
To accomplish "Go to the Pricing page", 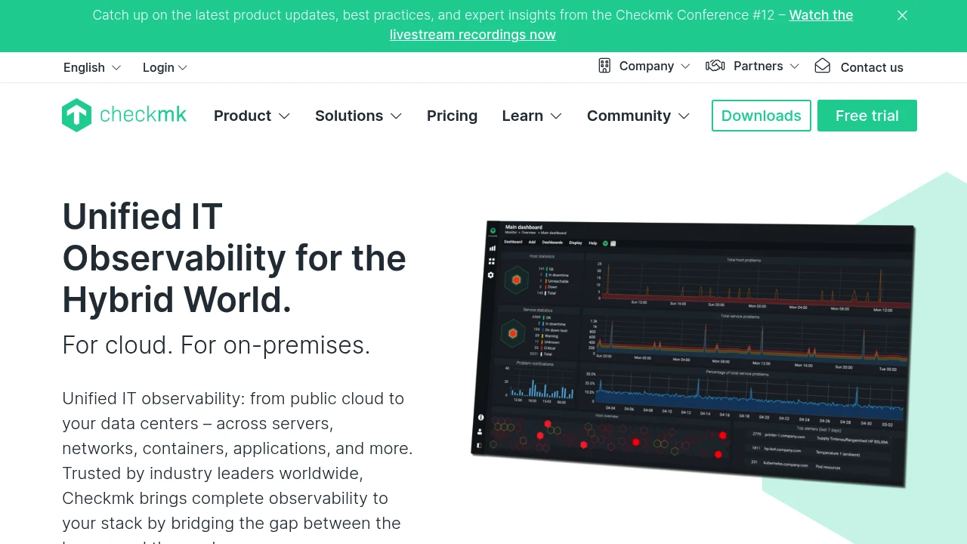I will click(452, 116).
